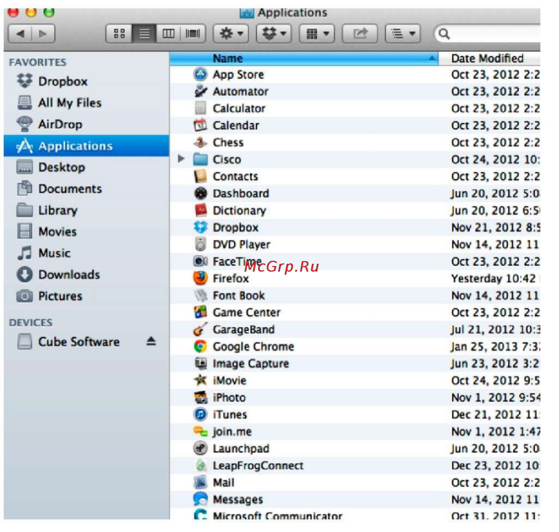Select the Contacts app icon
Viewport: 559px width, 532px height.
click(200, 176)
